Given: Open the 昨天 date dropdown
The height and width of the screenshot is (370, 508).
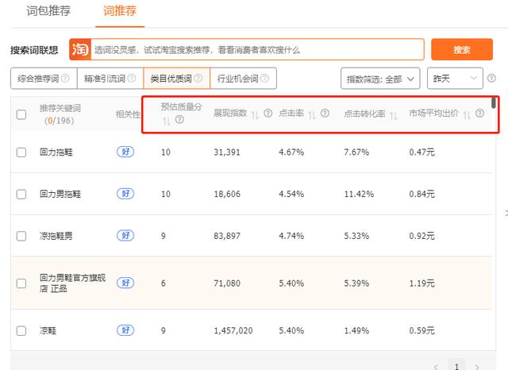Looking at the screenshot, I should point(455,79).
